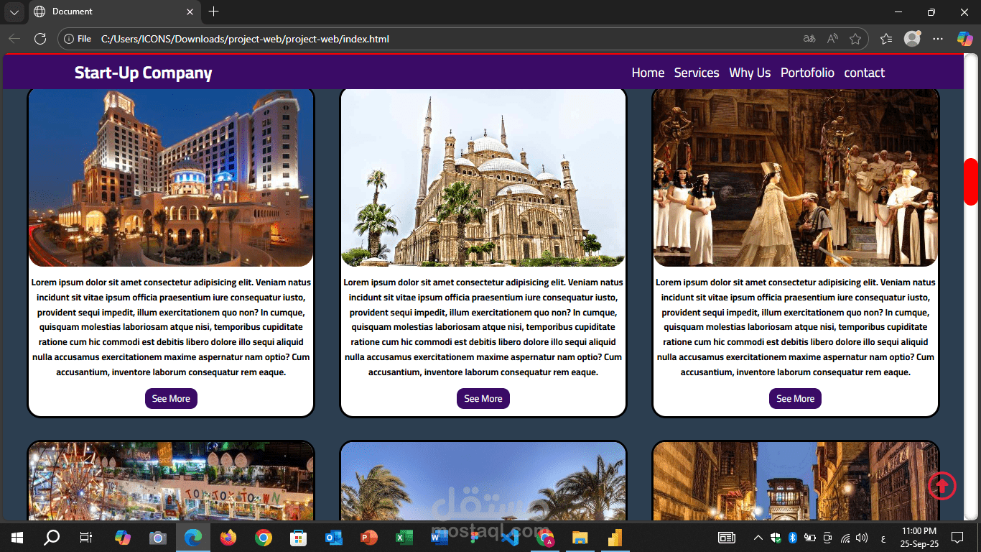Open Windows Search from the taskbar
This screenshot has height=552, width=981.
pos(51,537)
